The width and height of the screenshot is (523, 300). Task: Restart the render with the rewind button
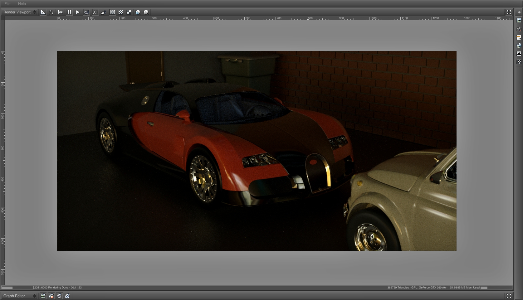pos(60,12)
